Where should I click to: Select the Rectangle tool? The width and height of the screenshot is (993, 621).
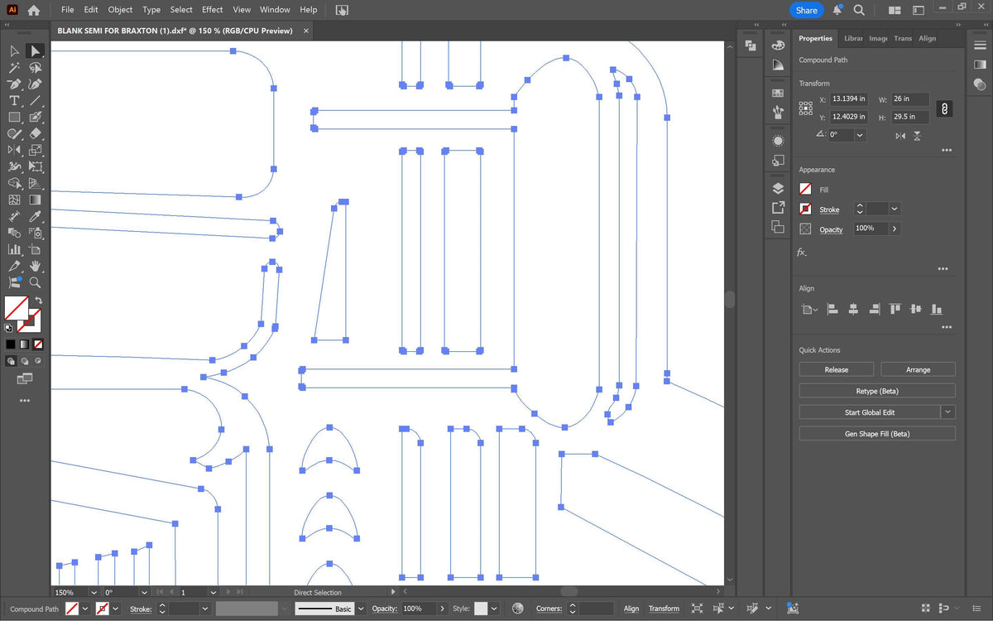(x=14, y=117)
